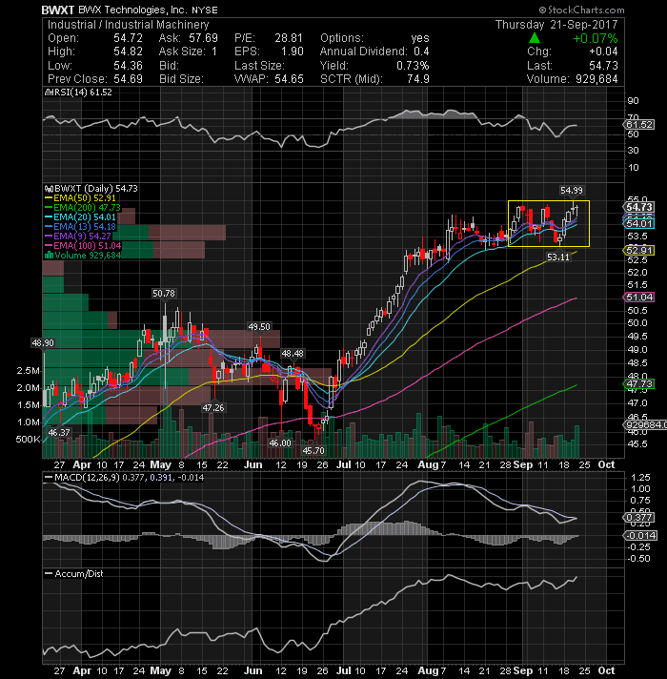Image resolution: width=667 pixels, height=679 pixels.
Task: Click the Jul month label on price axis
Action: (x=344, y=464)
